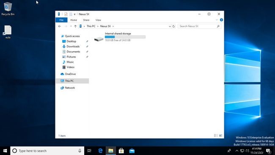Open the File ribbon tab
This screenshot has height=155, width=275.
[x=61, y=20]
